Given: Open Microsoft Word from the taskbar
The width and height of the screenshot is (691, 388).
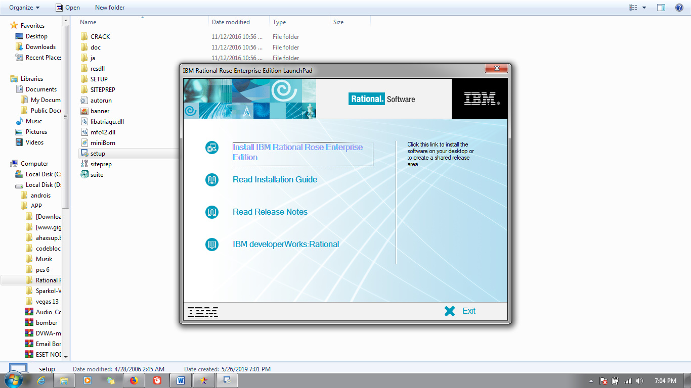Looking at the screenshot, I should pos(181,381).
